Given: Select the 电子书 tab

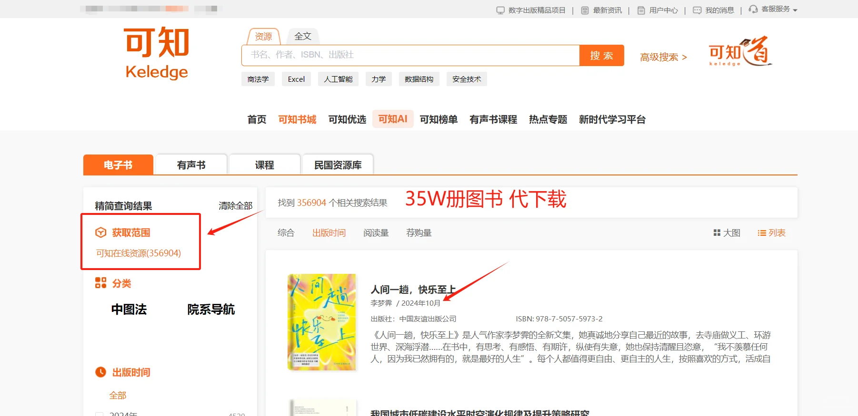Looking at the screenshot, I should [x=118, y=165].
